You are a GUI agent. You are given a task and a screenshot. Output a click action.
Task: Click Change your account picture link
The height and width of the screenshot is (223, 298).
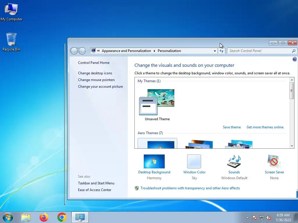[100, 87]
